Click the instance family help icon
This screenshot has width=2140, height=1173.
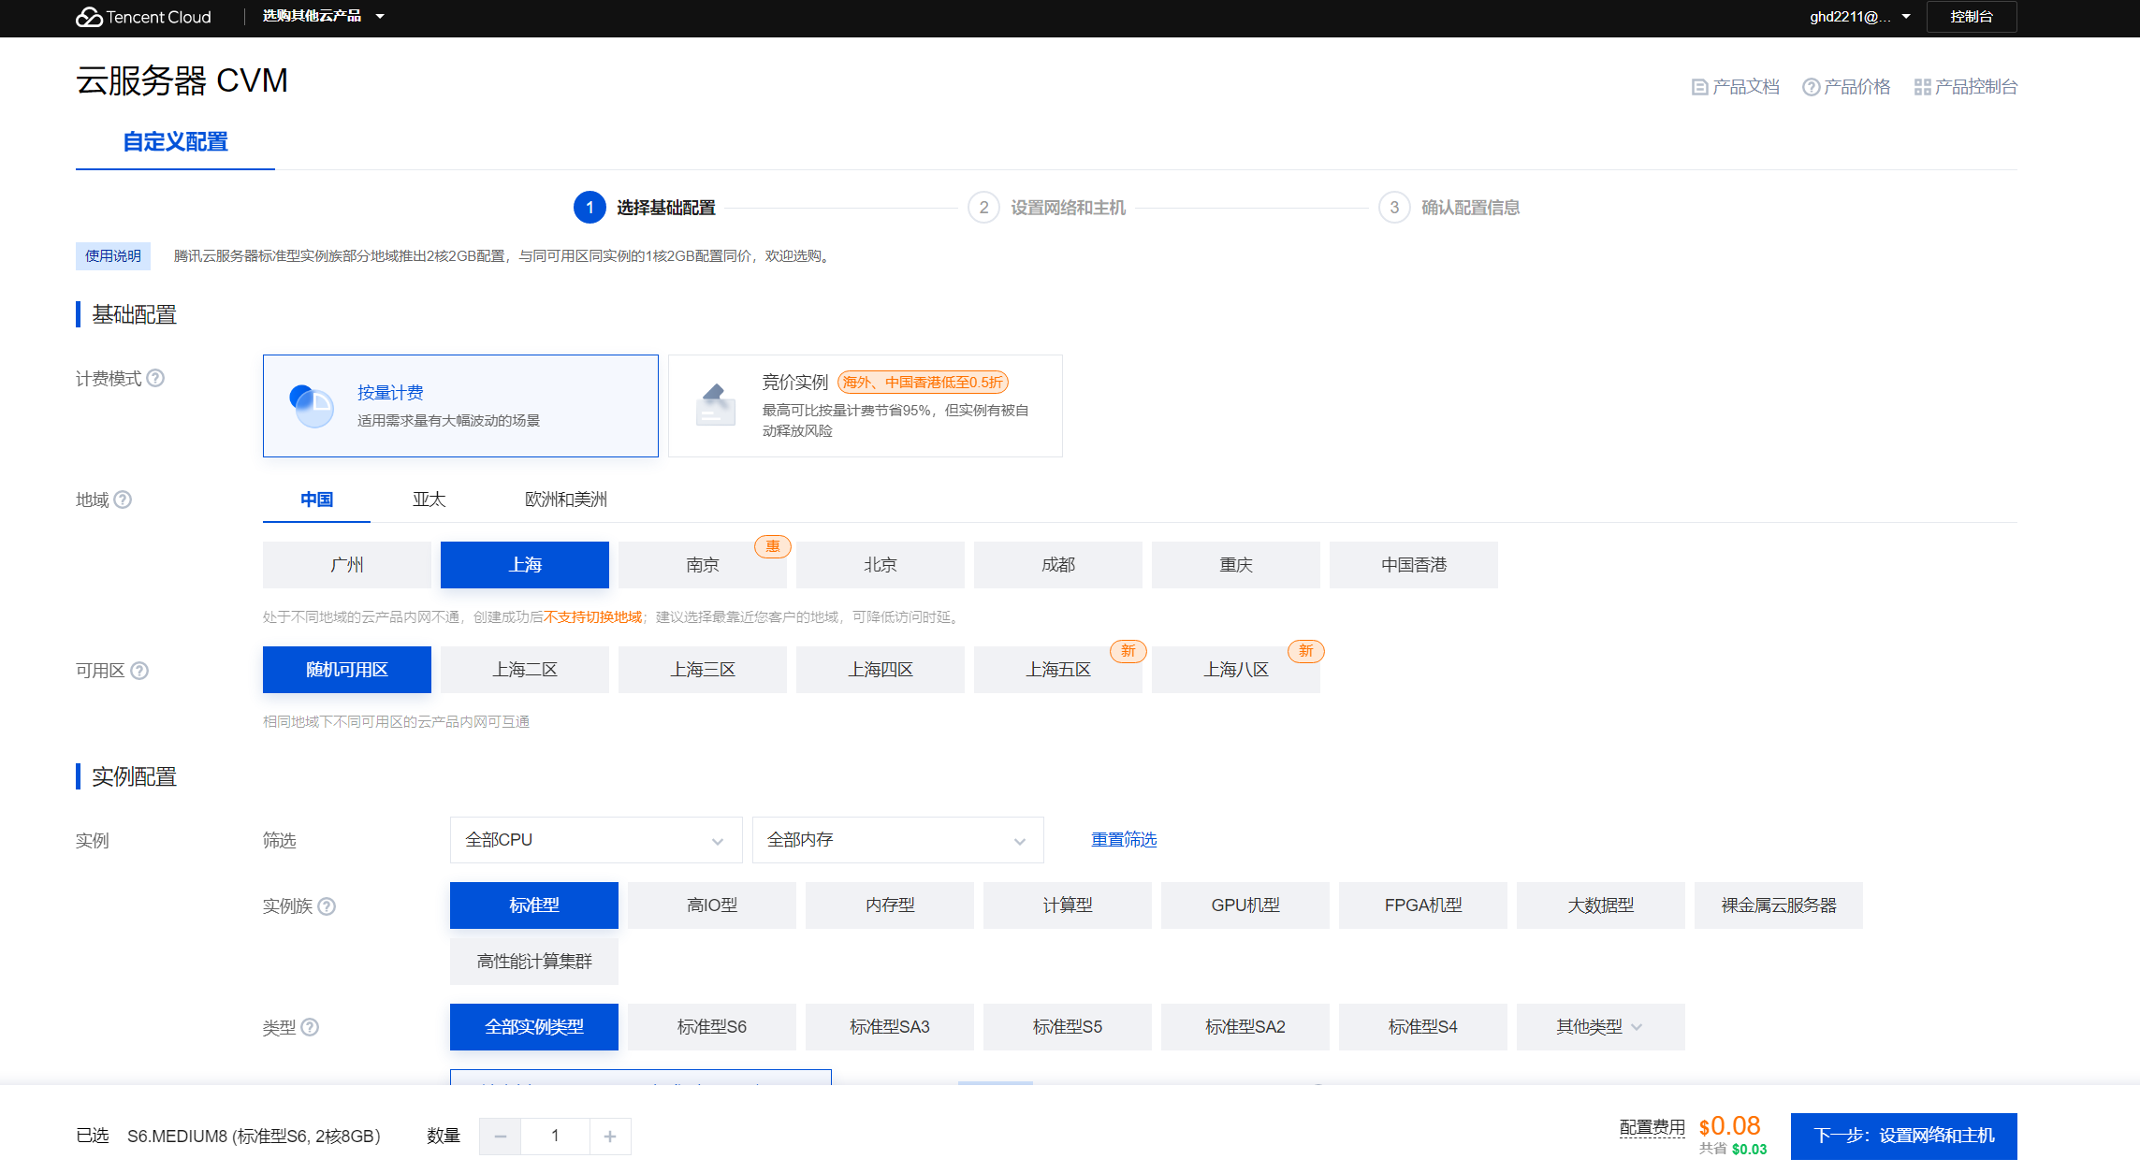(x=327, y=906)
